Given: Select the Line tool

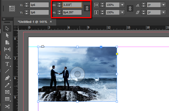Looking at the screenshot, I should coord(7,71).
